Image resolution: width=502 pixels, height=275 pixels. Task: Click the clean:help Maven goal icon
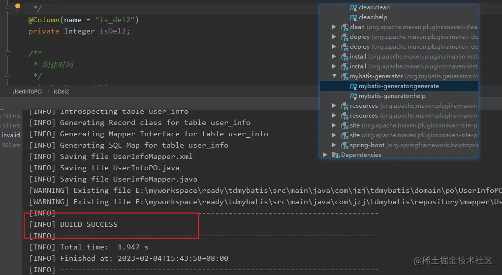[353, 17]
